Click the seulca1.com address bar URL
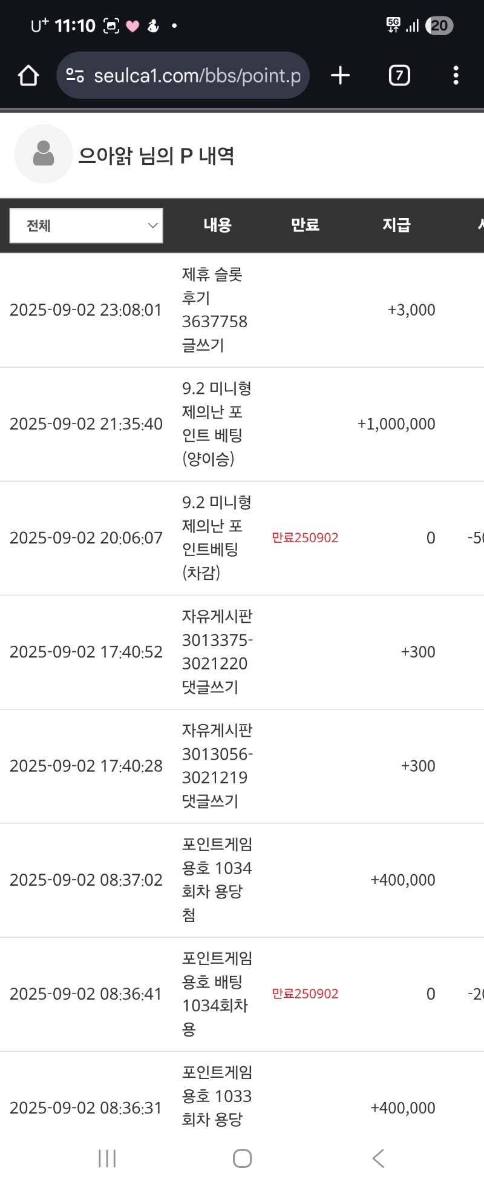Viewport: 484px width, 1185px height. [197, 76]
